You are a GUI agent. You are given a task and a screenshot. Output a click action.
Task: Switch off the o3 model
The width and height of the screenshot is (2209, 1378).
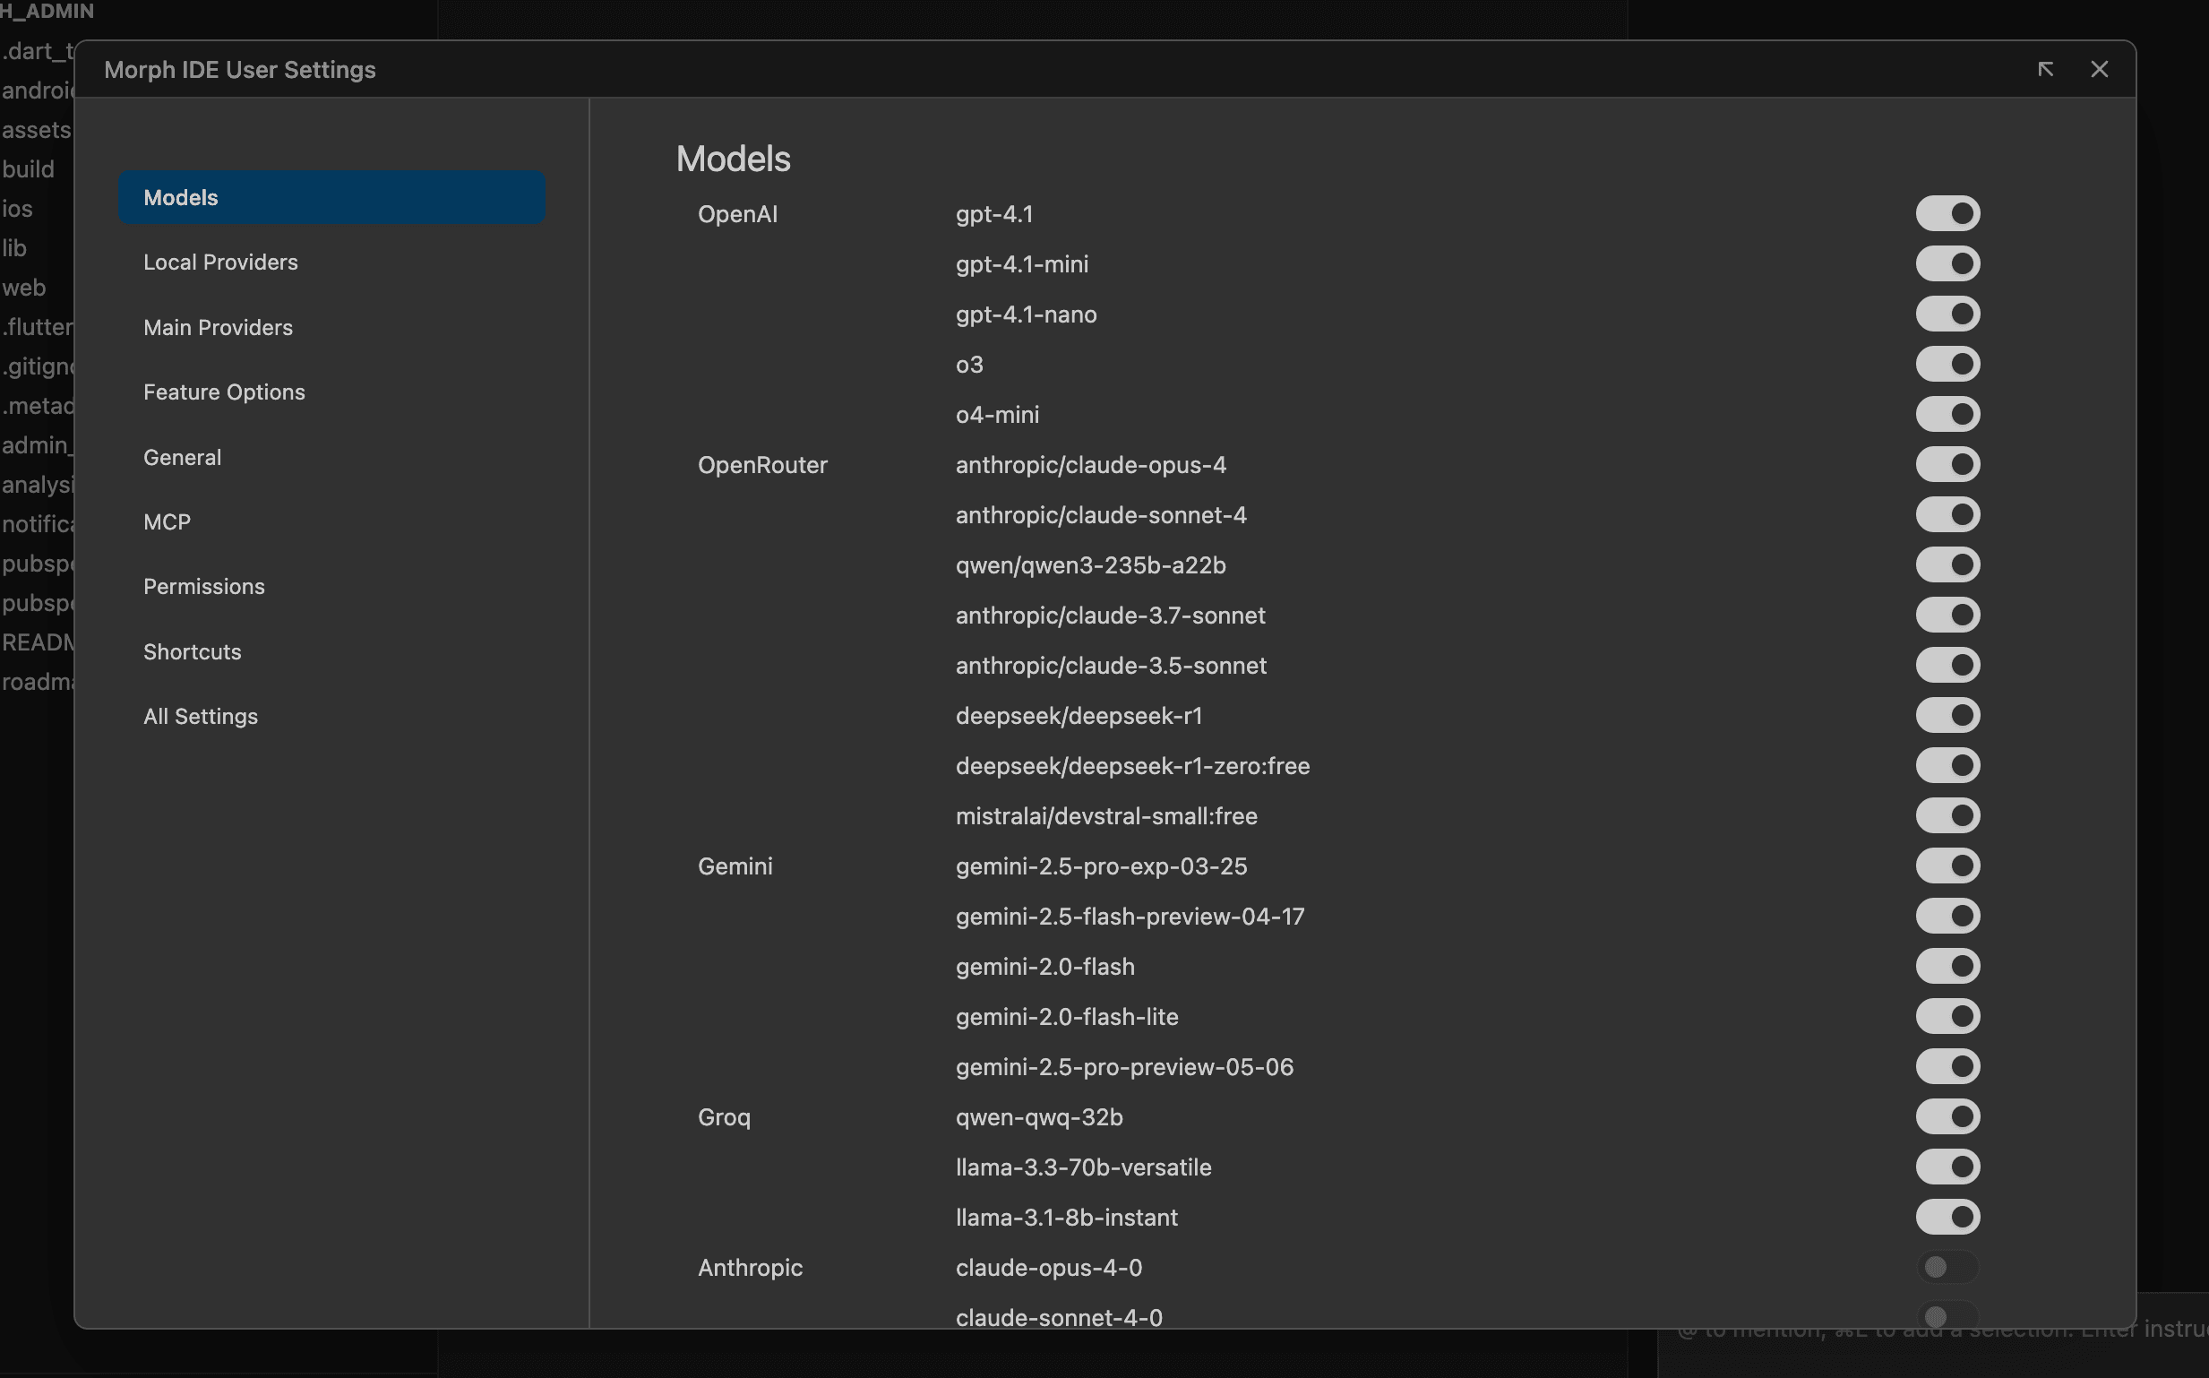click(x=1947, y=365)
